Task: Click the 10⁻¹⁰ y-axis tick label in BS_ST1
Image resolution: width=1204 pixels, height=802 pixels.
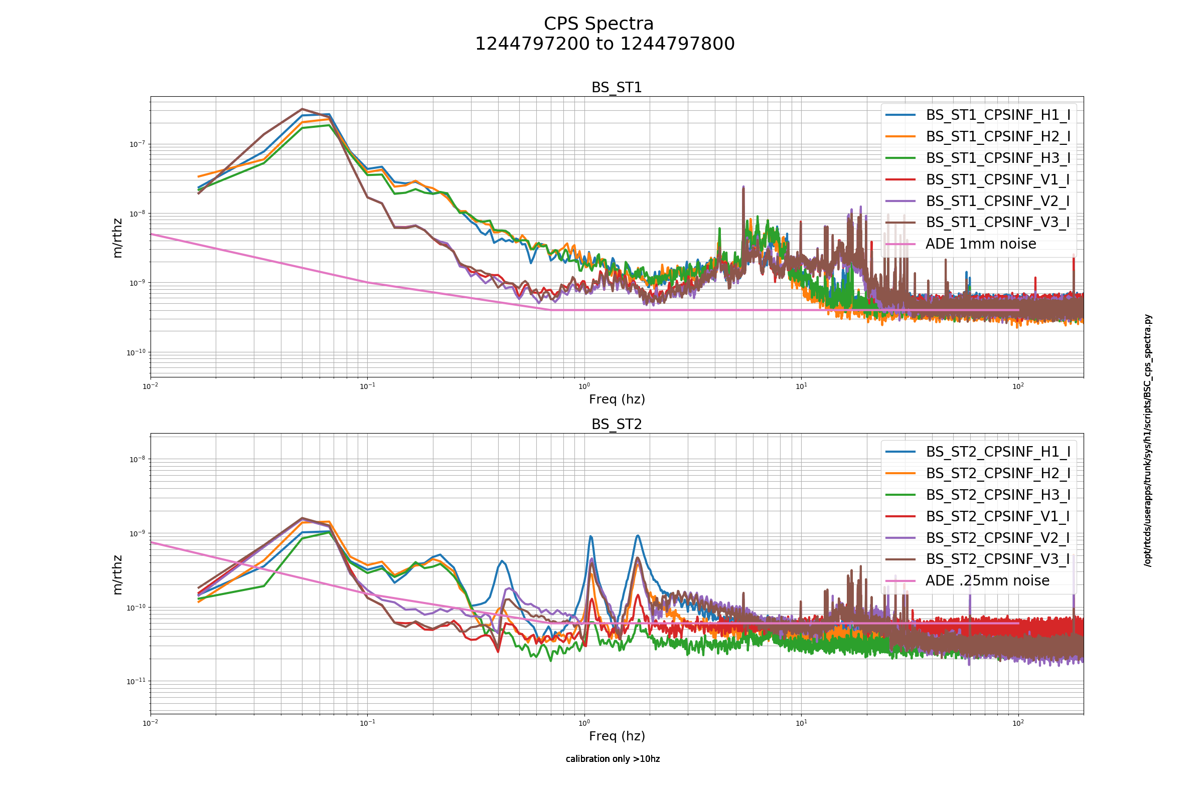Action: (x=136, y=352)
